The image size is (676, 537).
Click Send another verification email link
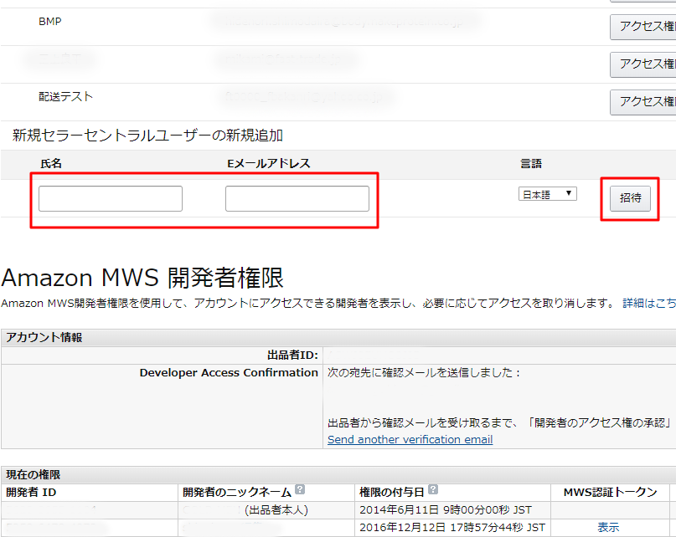click(x=410, y=440)
